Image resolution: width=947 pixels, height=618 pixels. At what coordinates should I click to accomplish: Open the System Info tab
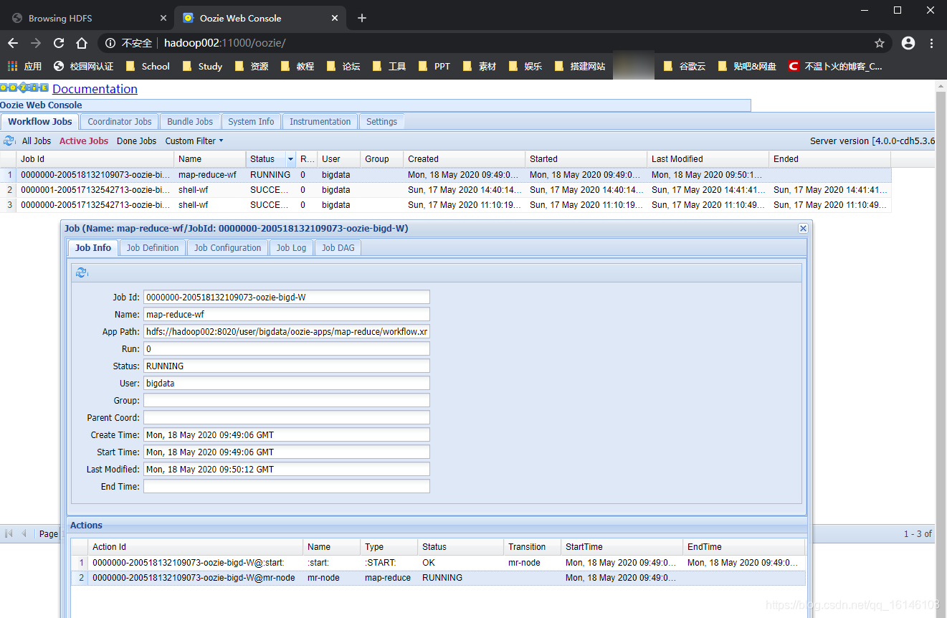[251, 121]
